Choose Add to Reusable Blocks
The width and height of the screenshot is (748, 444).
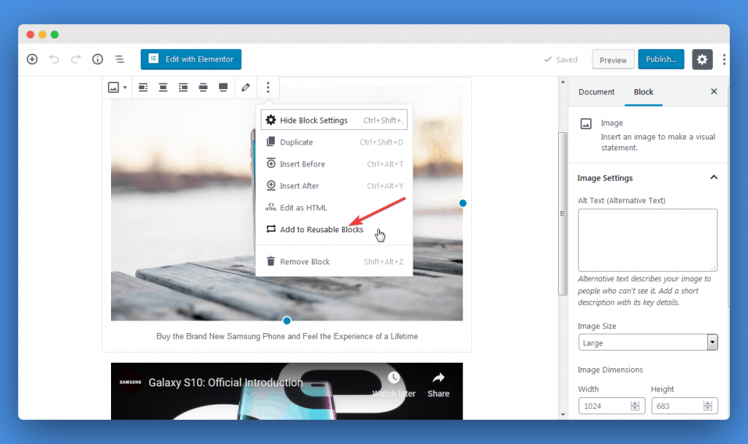[x=320, y=229]
